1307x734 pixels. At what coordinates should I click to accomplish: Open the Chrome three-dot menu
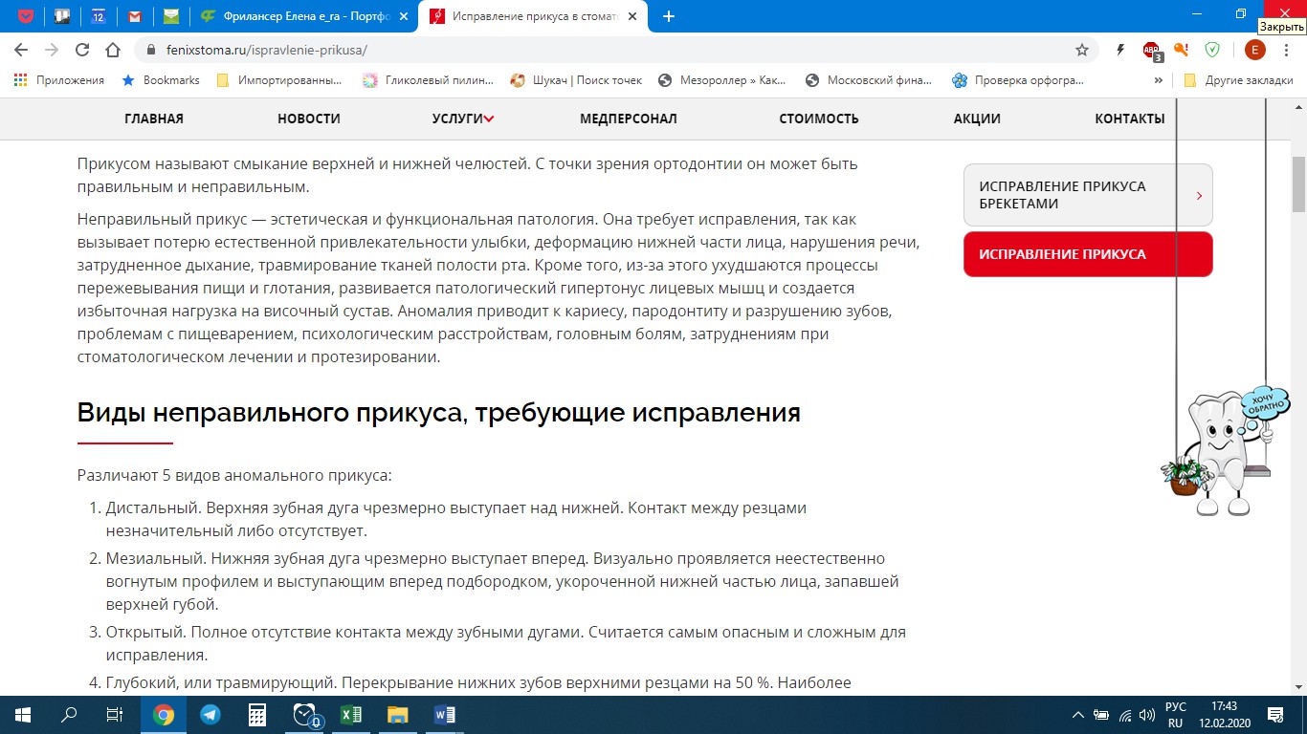(x=1287, y=50)
